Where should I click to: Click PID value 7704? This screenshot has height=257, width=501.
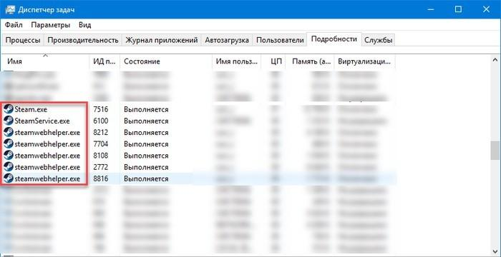coord(101,143)
